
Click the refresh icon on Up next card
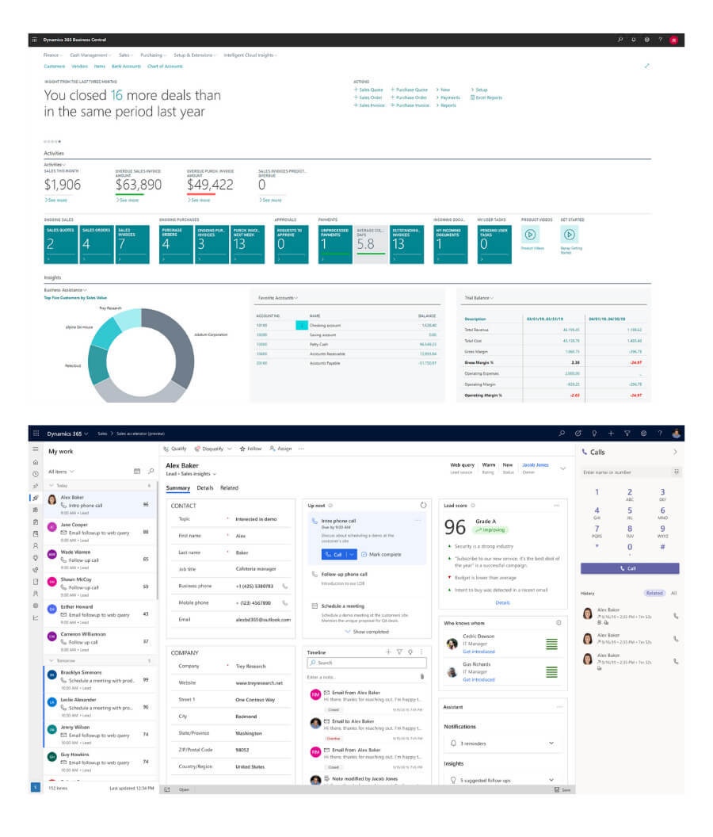pos(423,505)
